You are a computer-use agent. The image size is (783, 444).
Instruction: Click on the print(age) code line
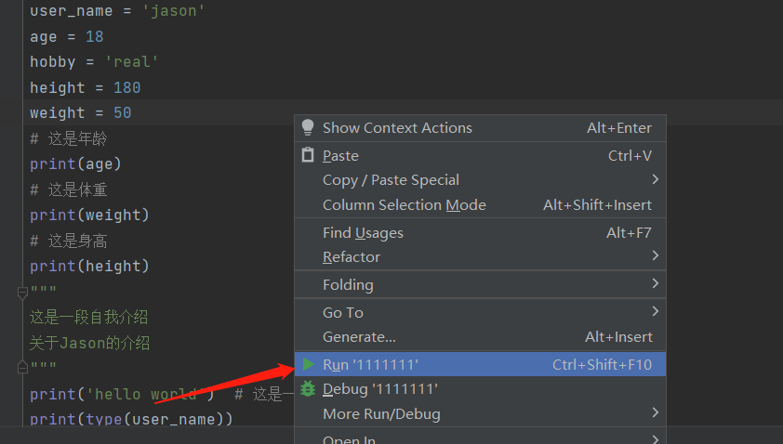tap(75, 163)
